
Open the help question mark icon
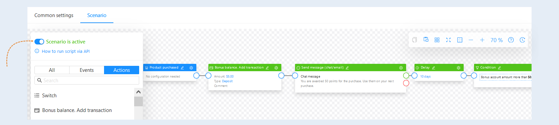pos(511,40)
